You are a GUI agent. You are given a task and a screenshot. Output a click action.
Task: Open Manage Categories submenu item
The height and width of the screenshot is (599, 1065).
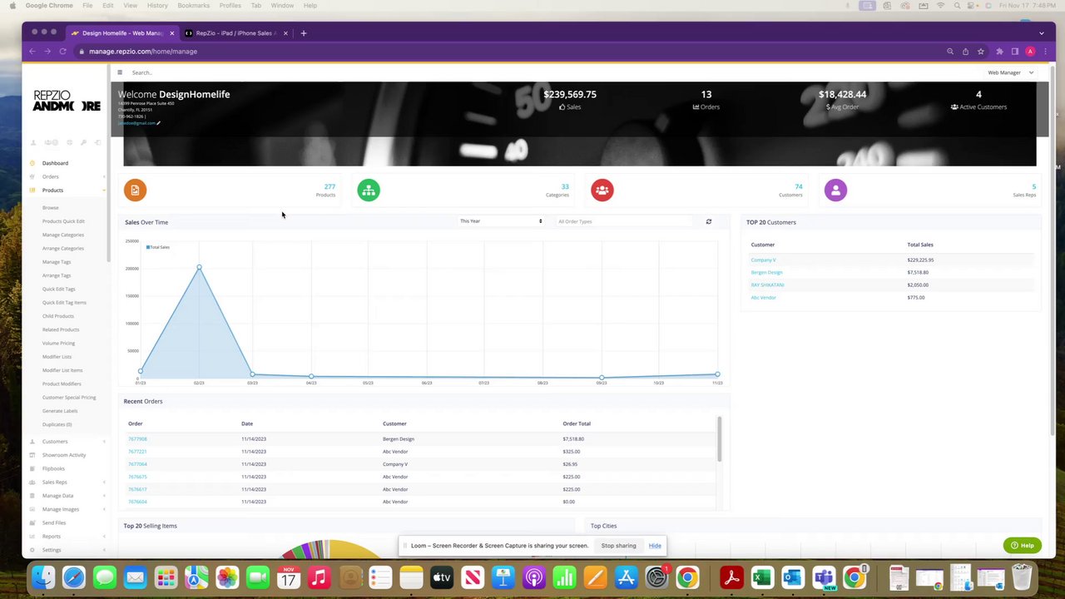(x=63, y=235)
